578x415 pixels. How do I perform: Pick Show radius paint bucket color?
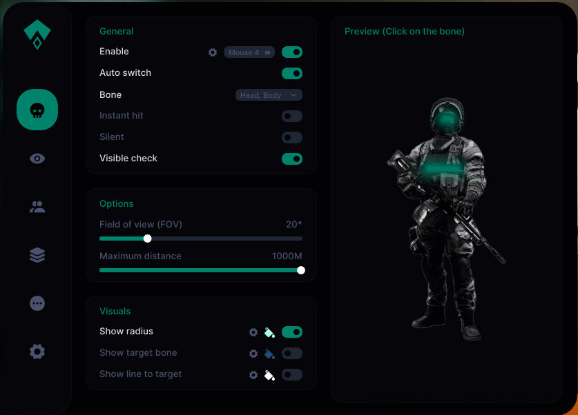pyautogui.click(x=270, y=332)
